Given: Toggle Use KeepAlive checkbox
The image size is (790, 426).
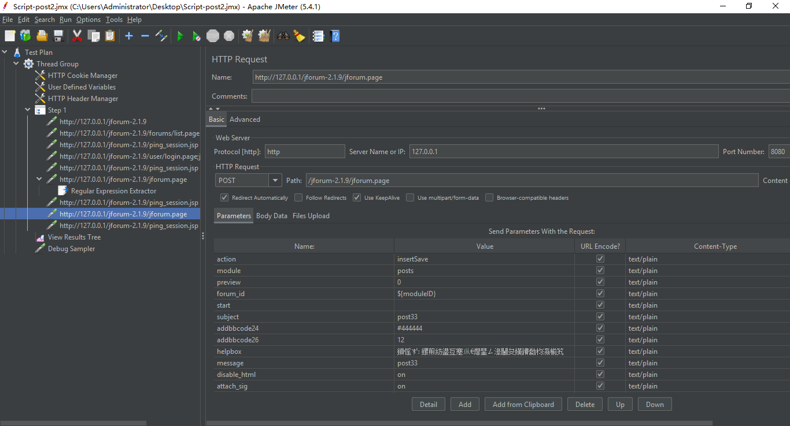Looking at the screenshot, I should [357, 197].
